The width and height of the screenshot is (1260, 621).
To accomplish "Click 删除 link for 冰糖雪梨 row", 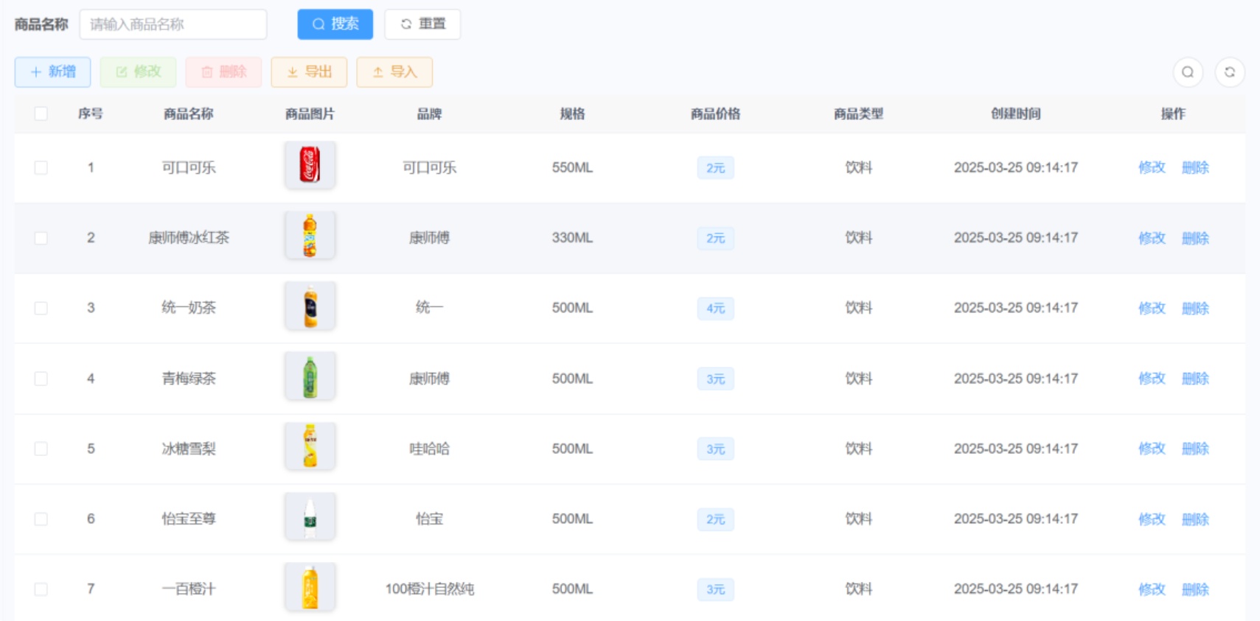I will click(x=1195, y=449).
